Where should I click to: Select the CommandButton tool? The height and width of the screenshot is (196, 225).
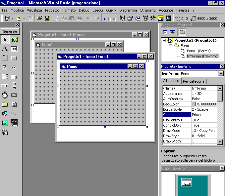tap(14, 58)
